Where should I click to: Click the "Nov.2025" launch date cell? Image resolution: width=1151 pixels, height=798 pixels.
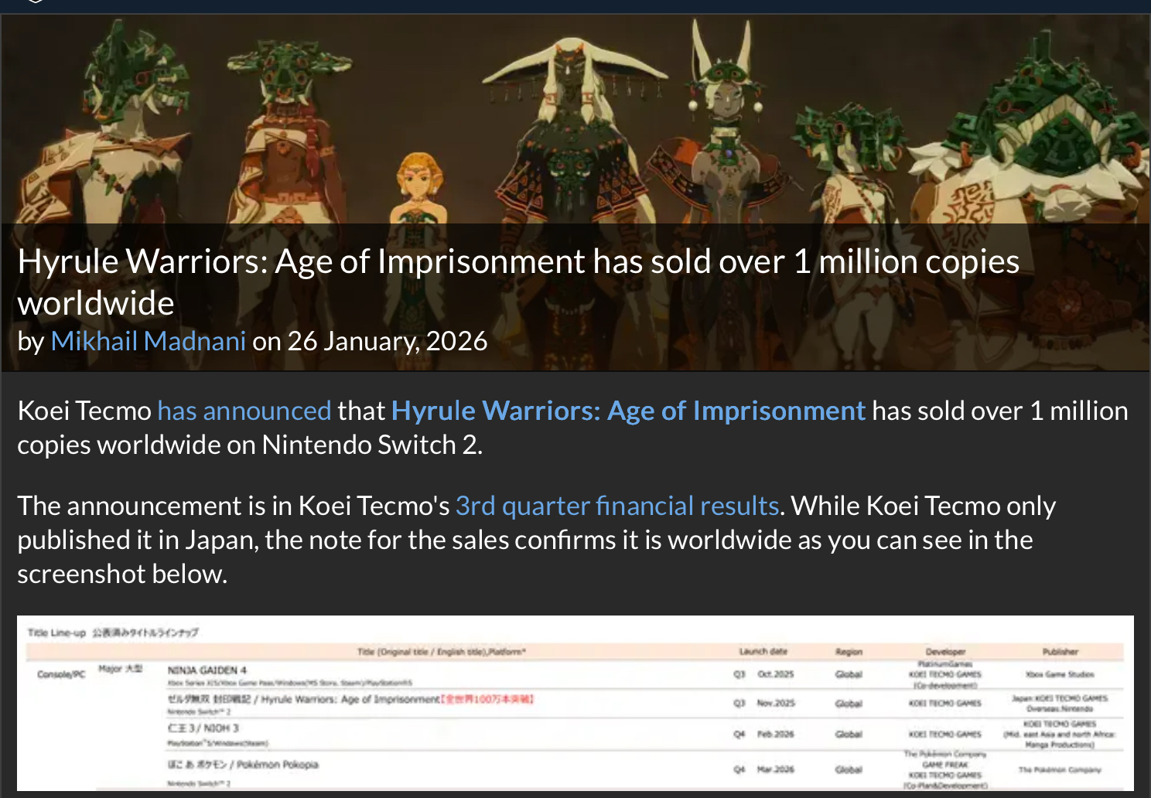775,704
